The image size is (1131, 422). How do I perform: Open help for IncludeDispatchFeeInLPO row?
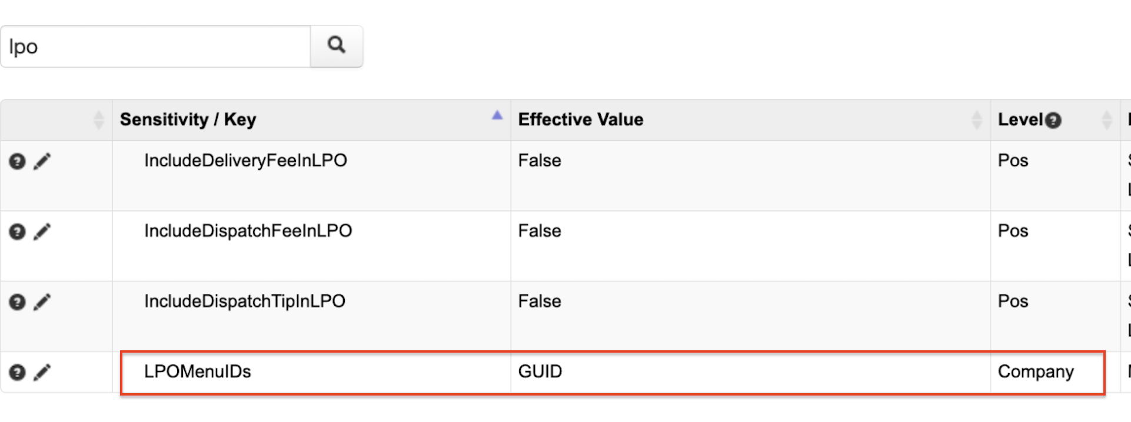(17, 232)
